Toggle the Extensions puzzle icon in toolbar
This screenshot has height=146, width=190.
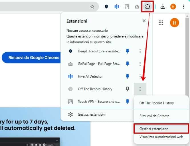147,7
